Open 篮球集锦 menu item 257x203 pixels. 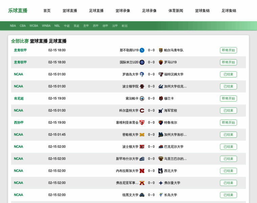pos(203,11)
